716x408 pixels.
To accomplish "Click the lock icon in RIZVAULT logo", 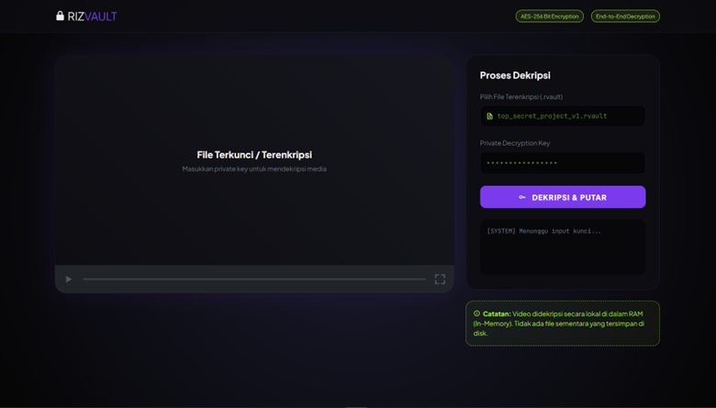I will pyautogui.click(x=61, y=17).
